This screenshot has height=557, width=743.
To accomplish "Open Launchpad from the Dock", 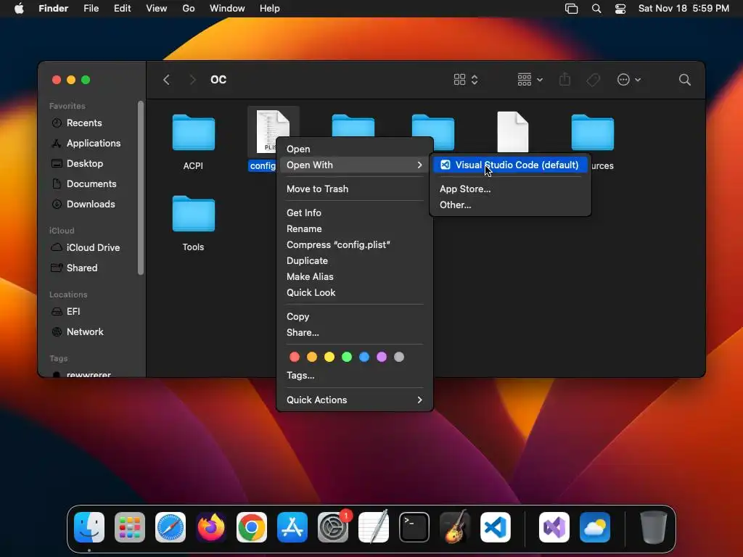I will click(130, 527).
